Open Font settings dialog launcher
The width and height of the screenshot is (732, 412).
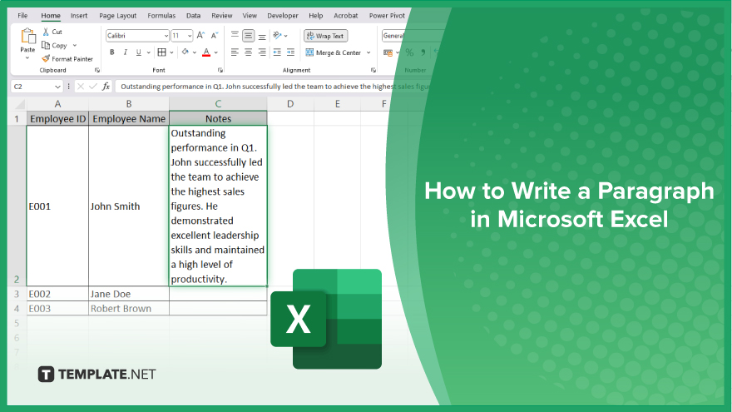[x=220, y=70]
